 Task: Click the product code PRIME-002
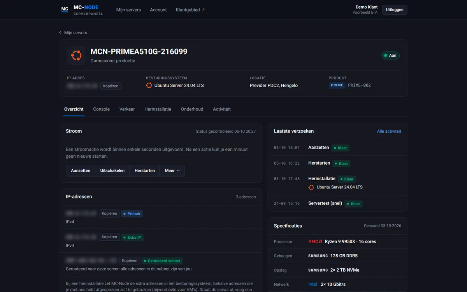359,85
